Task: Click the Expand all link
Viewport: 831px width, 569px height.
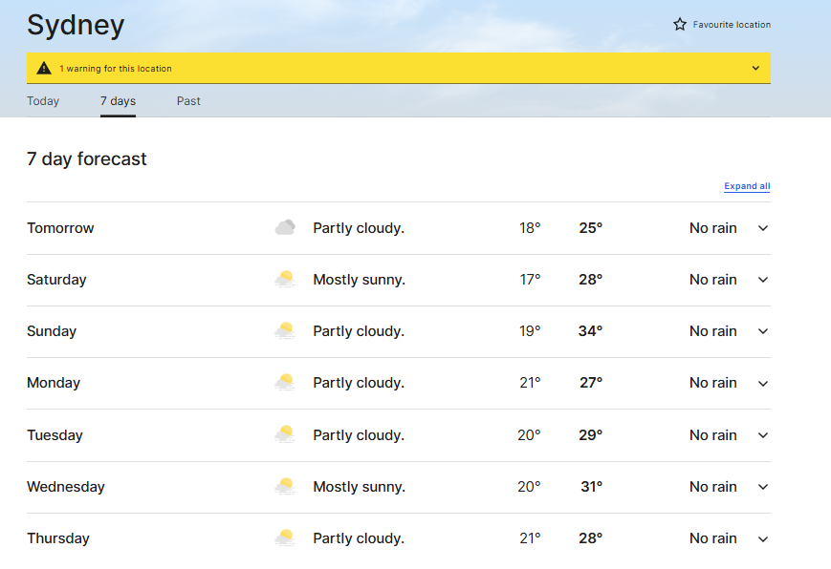Action: [747, 186]
